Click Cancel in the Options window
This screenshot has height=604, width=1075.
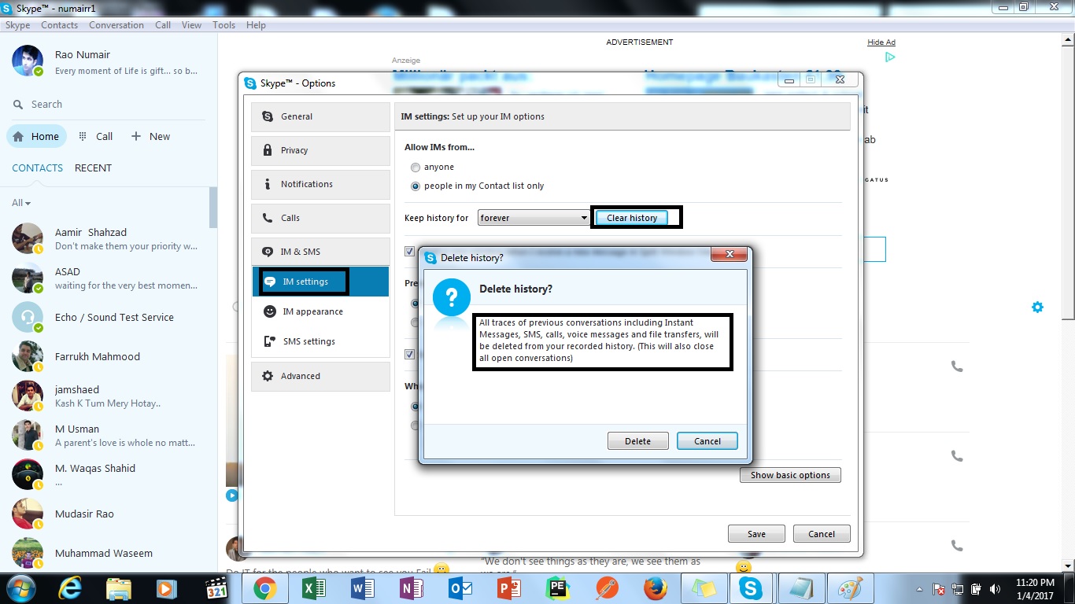822,534
